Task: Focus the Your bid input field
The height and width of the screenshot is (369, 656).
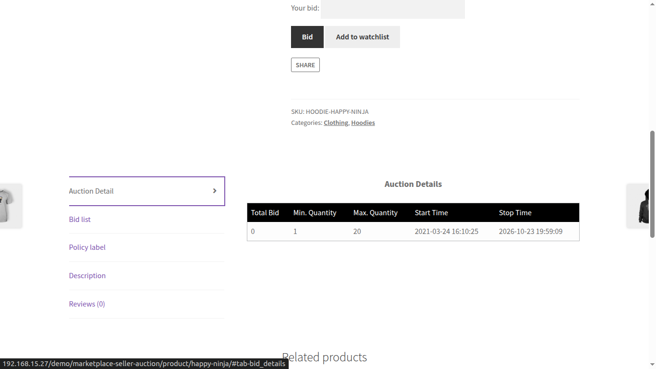Action: [392, 9]
